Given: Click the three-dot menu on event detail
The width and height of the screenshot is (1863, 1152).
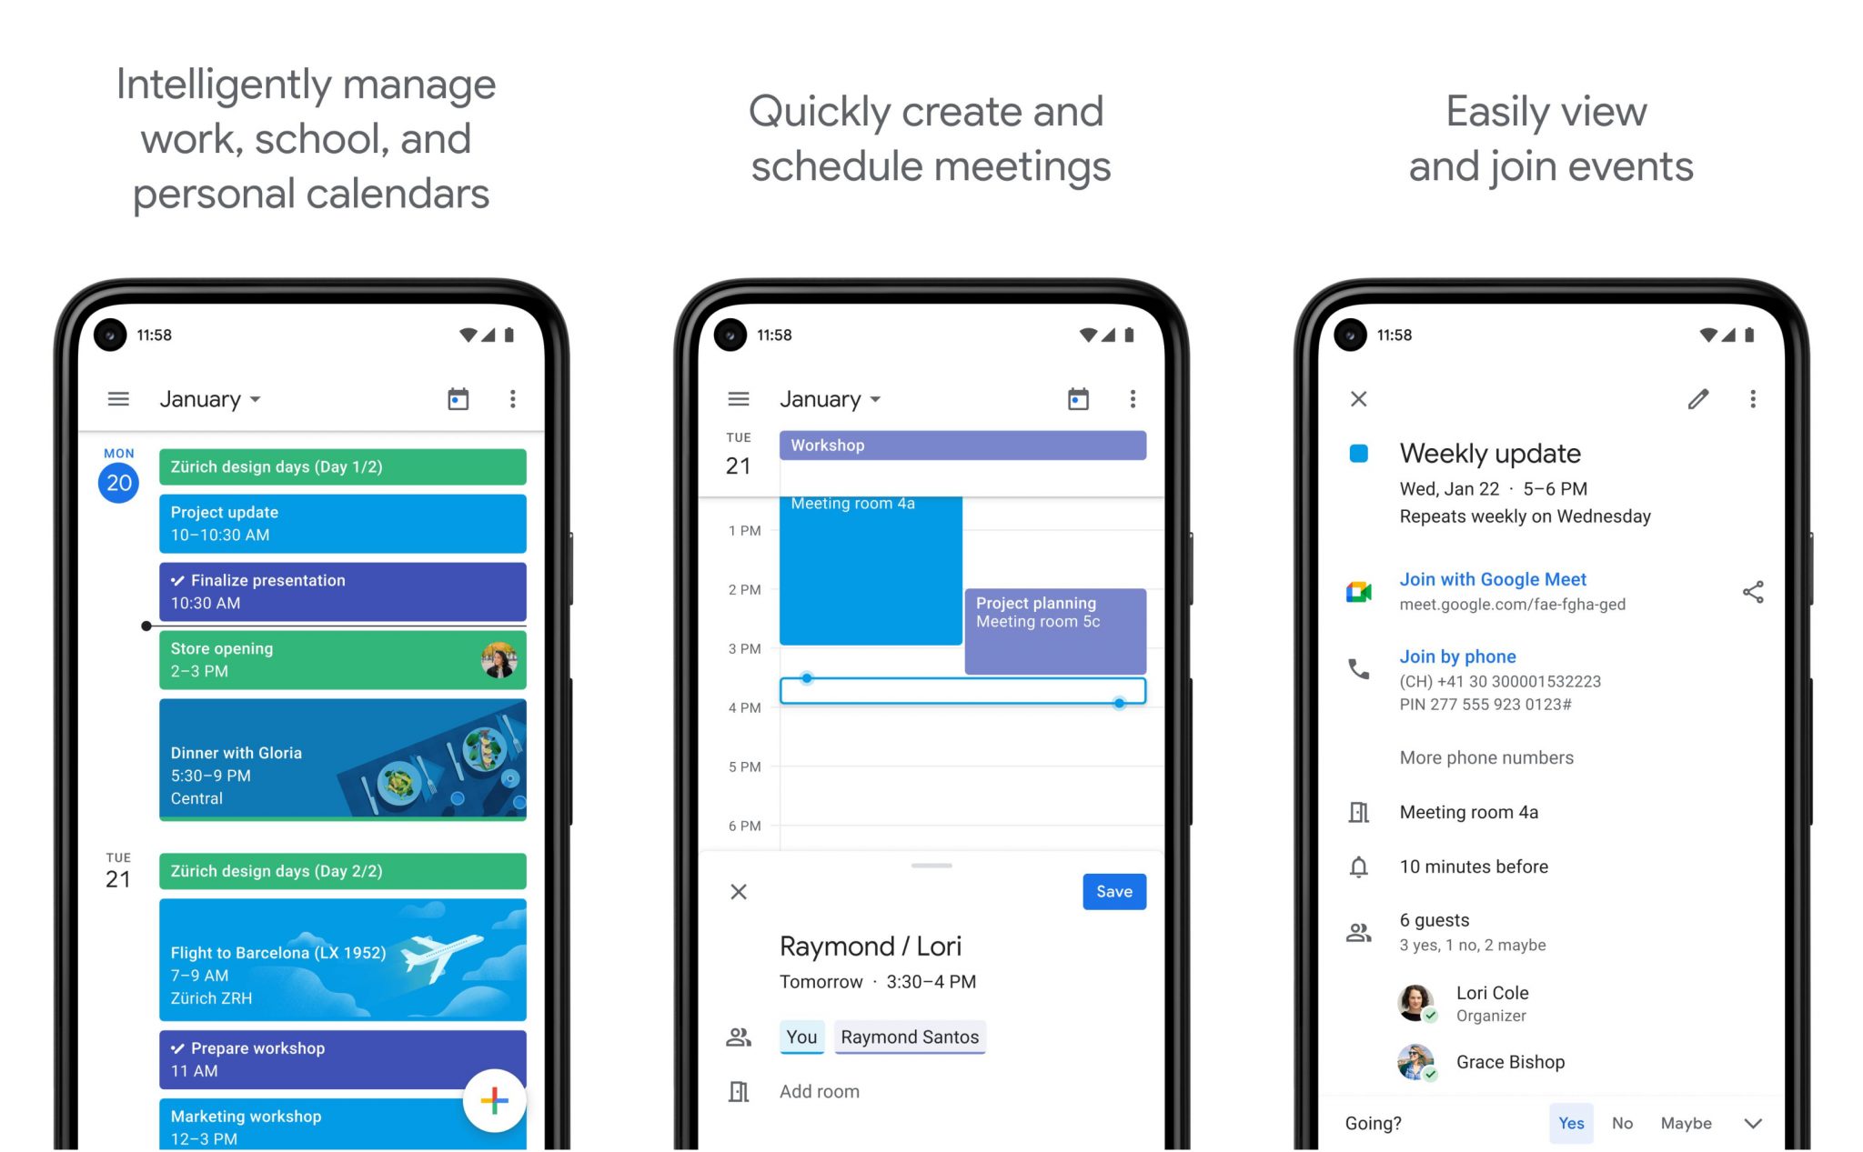Looking at the screenshot, I should (x=1753, y=399).
